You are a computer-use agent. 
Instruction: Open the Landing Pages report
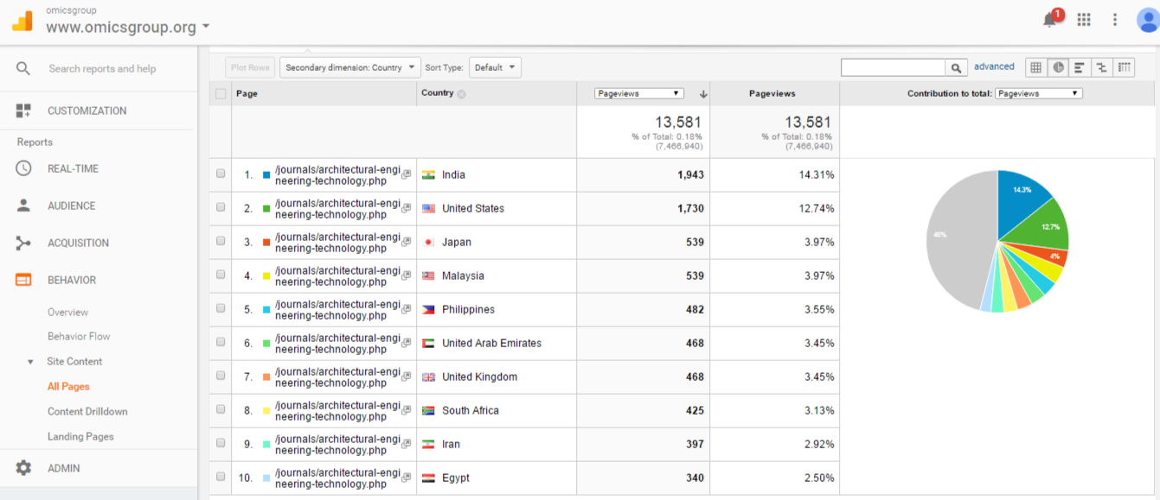pos(80,437)
